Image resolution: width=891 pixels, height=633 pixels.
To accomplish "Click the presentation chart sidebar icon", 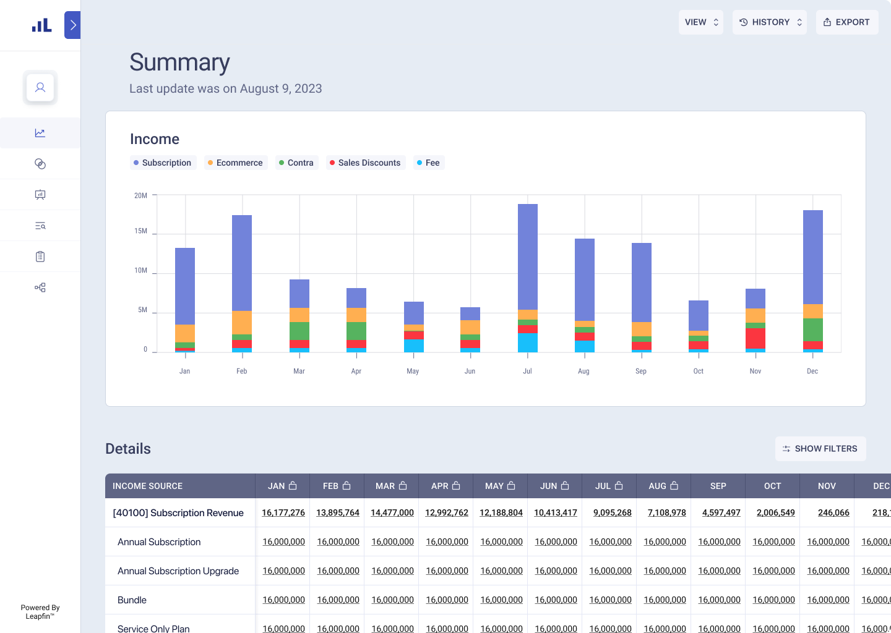I will [40, 194].
